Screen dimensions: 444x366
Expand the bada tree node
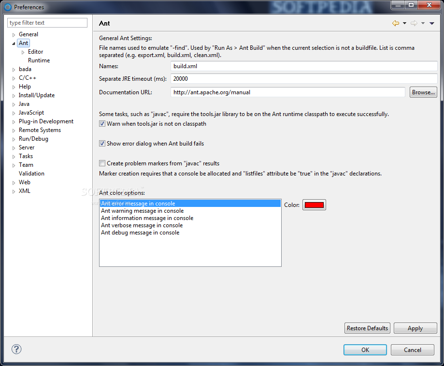click(14, 70)
